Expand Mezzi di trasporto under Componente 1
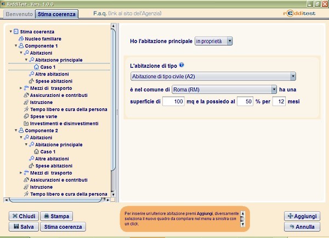329x238 pixels. tap(21, 88)
